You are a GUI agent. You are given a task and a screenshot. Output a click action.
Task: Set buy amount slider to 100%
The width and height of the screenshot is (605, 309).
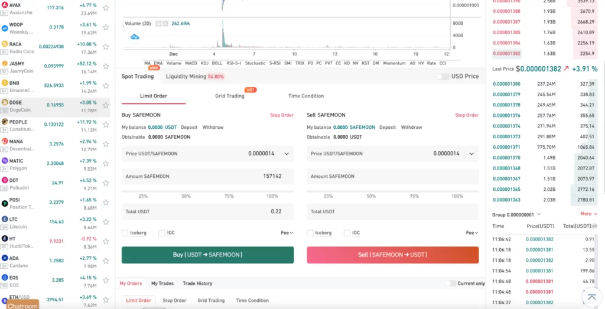tap(272, 196)
